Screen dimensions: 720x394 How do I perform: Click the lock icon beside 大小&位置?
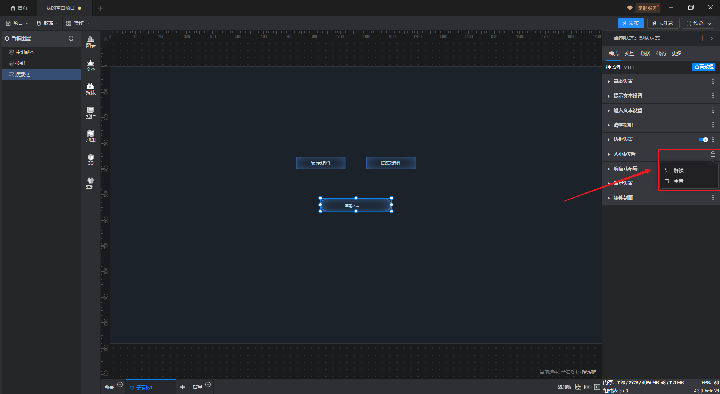713,154
